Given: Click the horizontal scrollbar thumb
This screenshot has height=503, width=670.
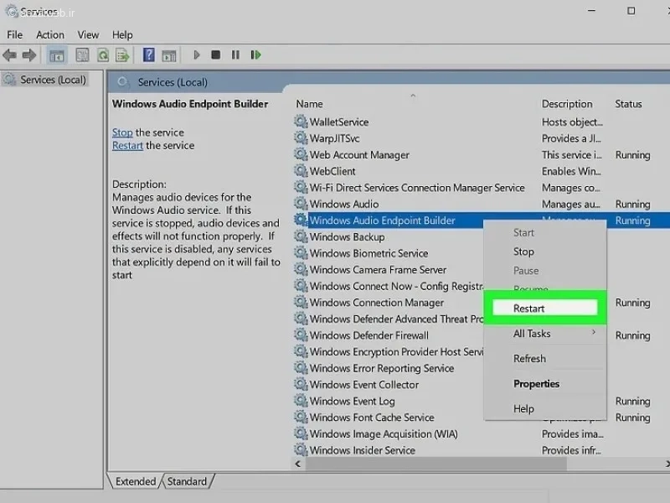Looking at the screenshot, I should tap(435, 464).
